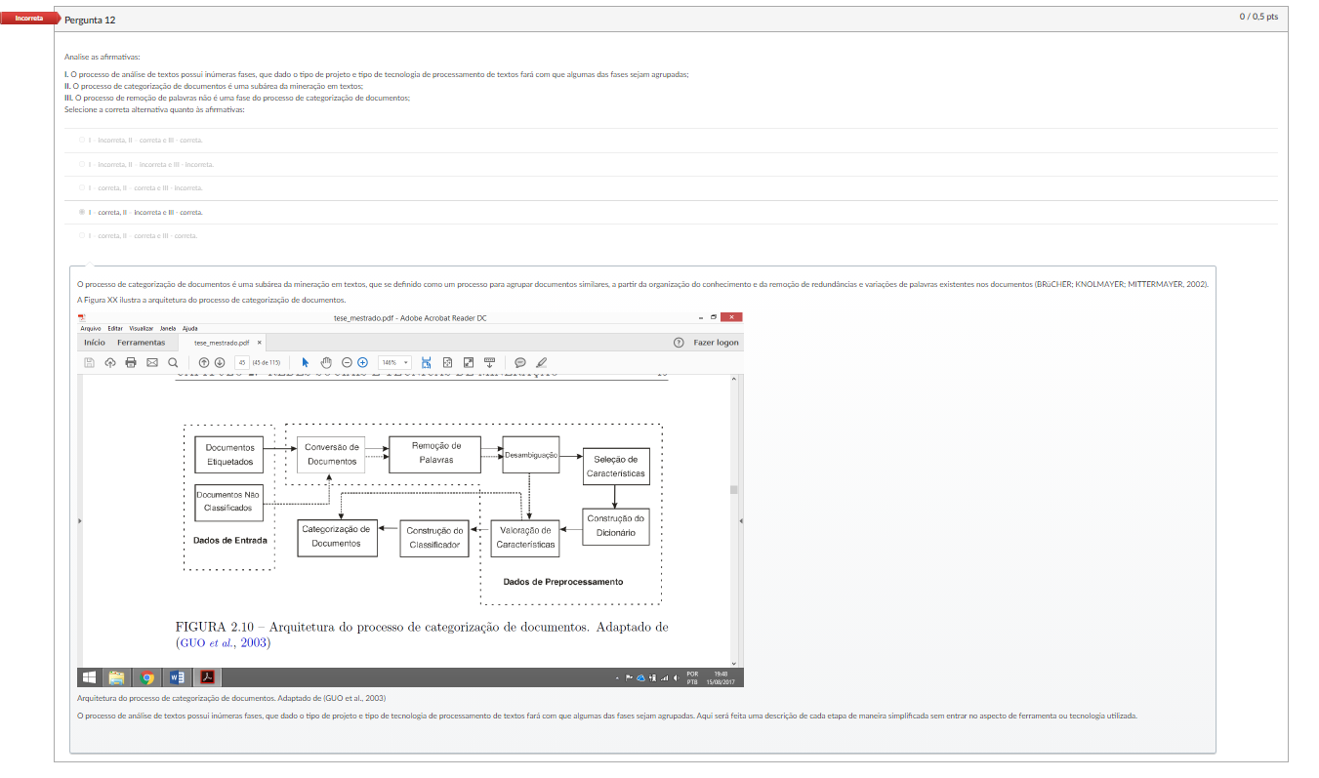Image resolution: width=1319 pixels, height=778 pixels.
Task: Click the Analise as afirmativas text
Action: (103, 57)
